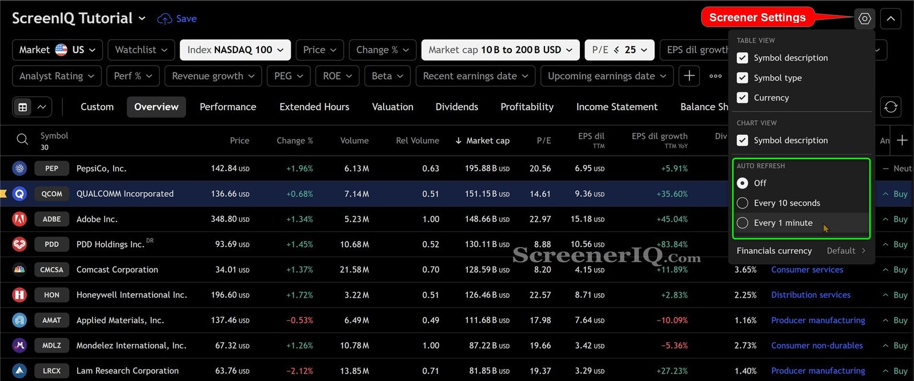Open the Consumer services sector link
The width and height of the screenshot is (914, 381).
(x=807, y=270)
